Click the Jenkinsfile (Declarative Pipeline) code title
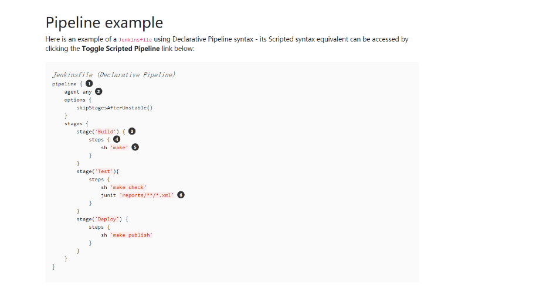This screenshot has width=543, height=289. (114, 75)
